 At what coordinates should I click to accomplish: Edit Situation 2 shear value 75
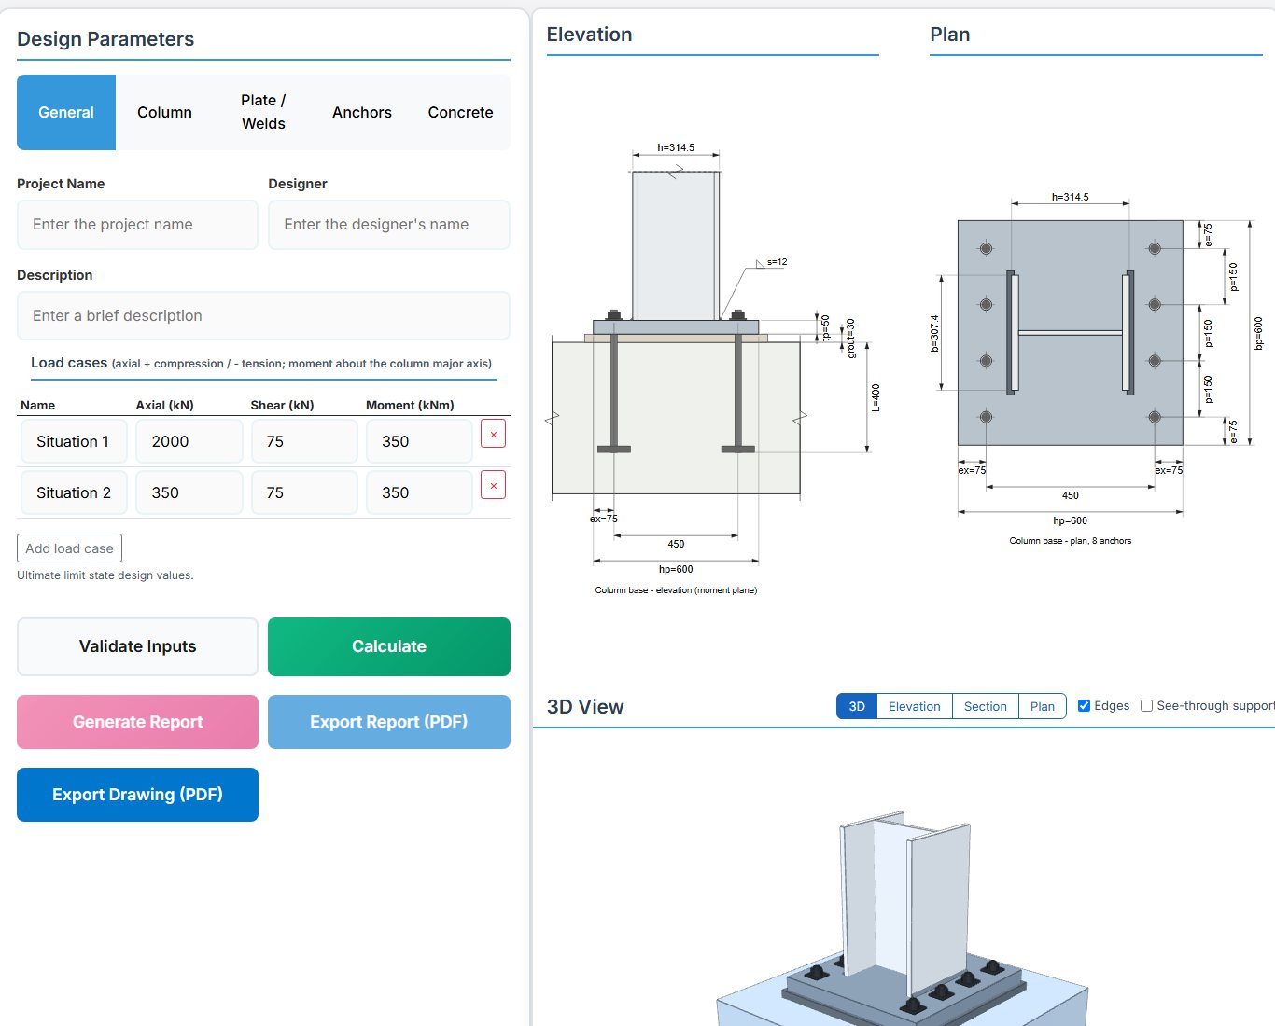pyautogui.click(x=304, y=492)
